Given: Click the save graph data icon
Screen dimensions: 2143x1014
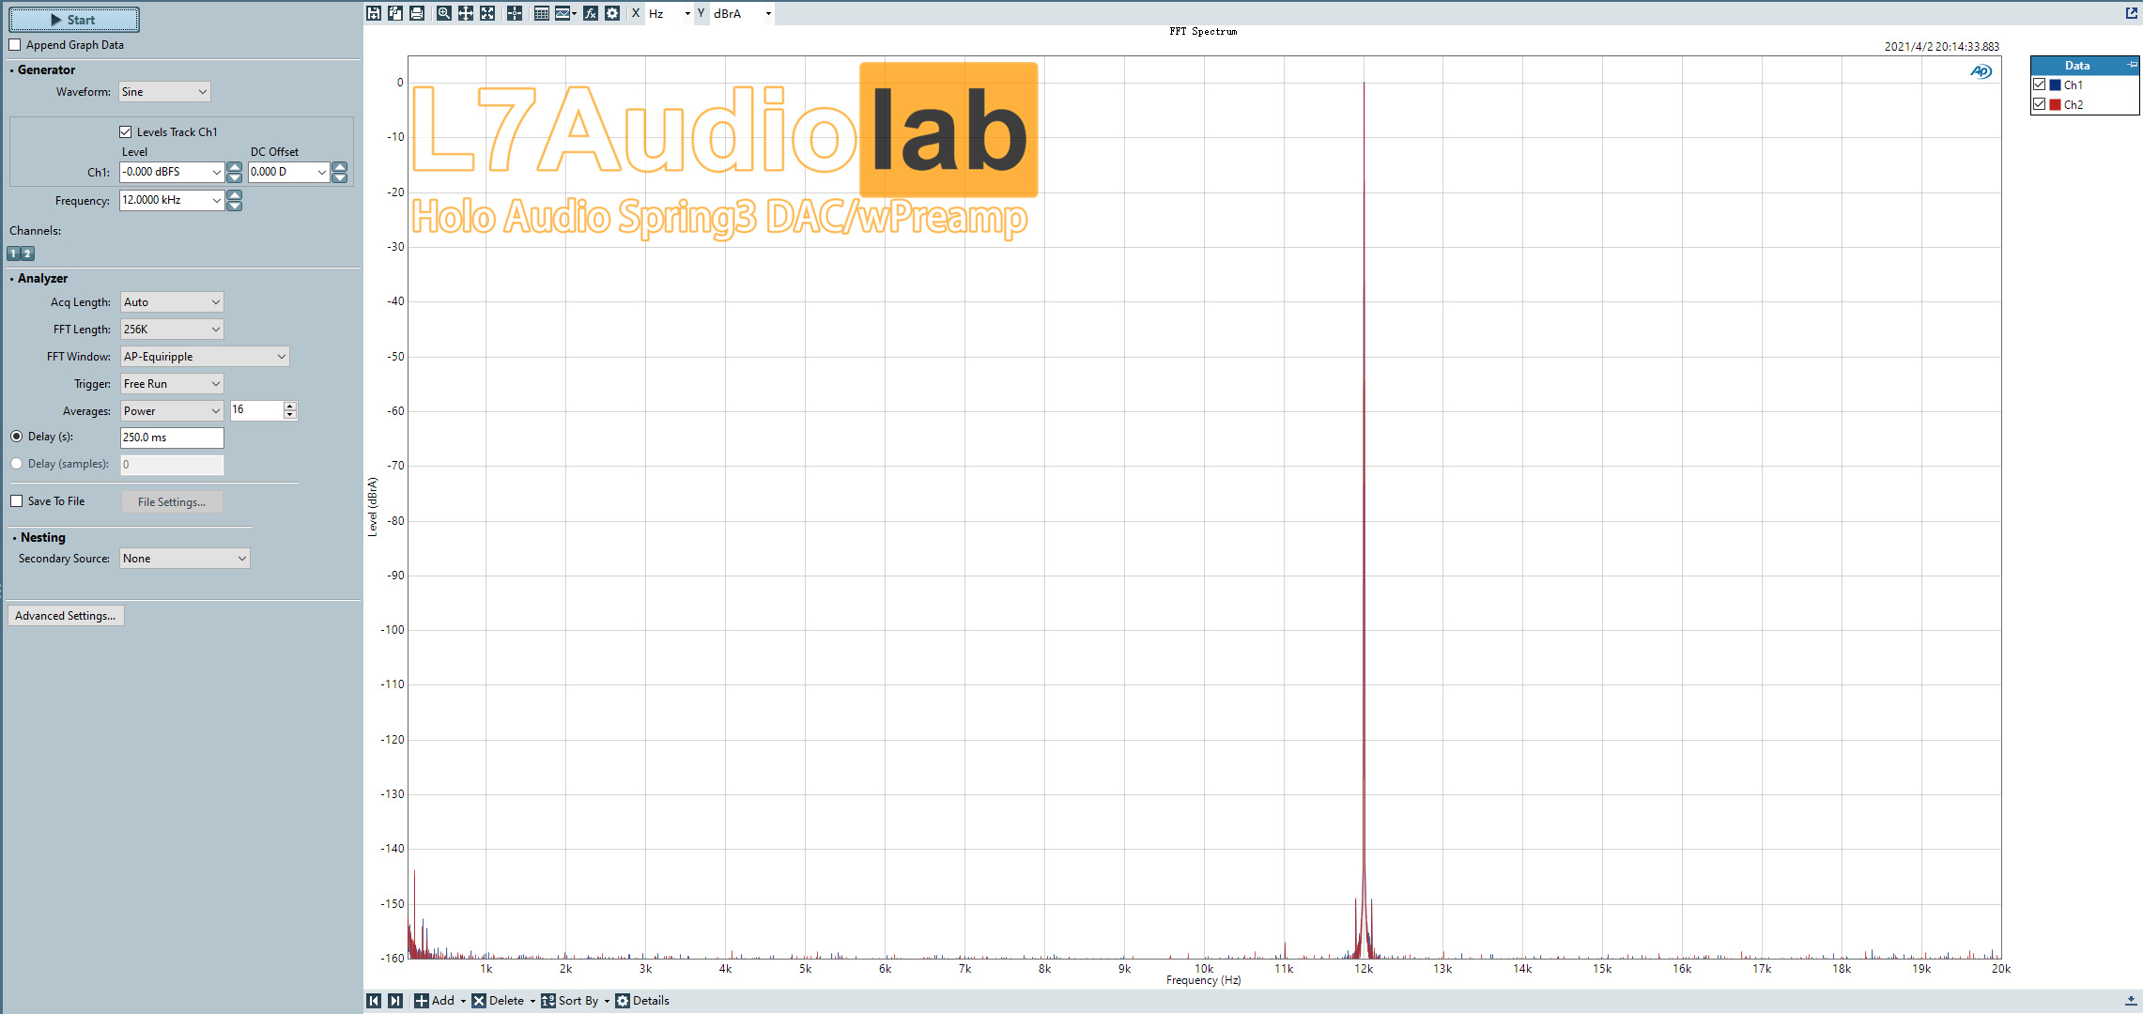Looking at the screenshot, I should [x=374, y=13].
